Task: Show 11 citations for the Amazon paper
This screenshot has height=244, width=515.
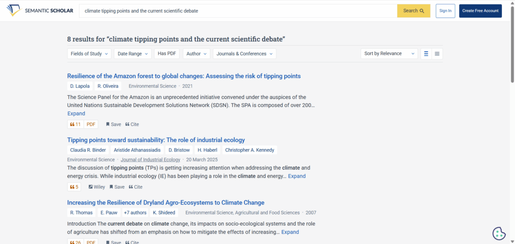Action: 75,125
